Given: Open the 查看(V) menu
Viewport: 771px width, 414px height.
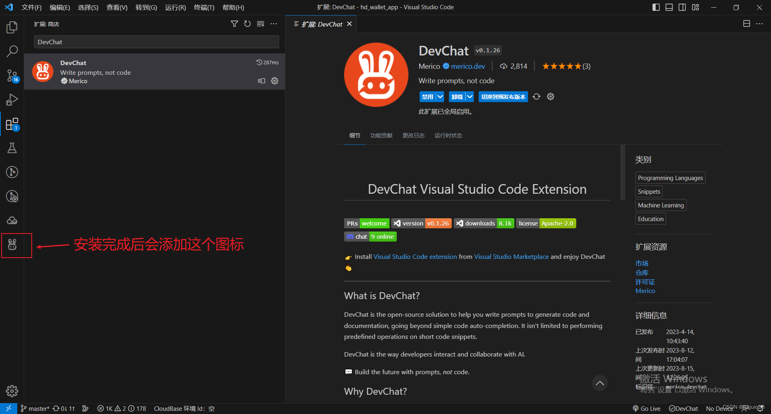Looking at the screenshot, I should pyautogui.click(x=117, y=7).
